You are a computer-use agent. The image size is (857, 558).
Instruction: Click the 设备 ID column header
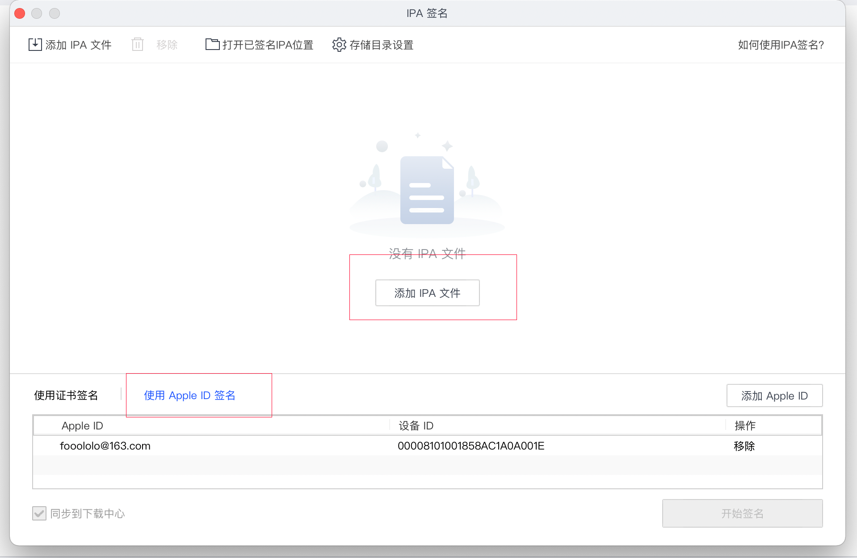416,426
